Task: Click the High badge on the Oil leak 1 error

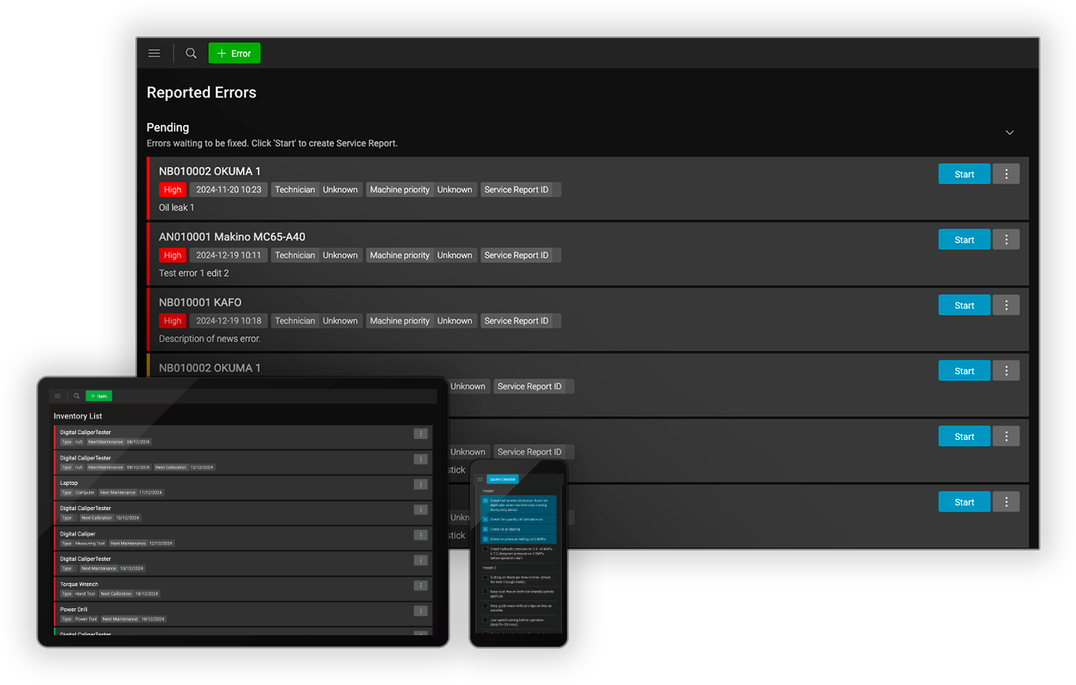Action: click(172, 190)
